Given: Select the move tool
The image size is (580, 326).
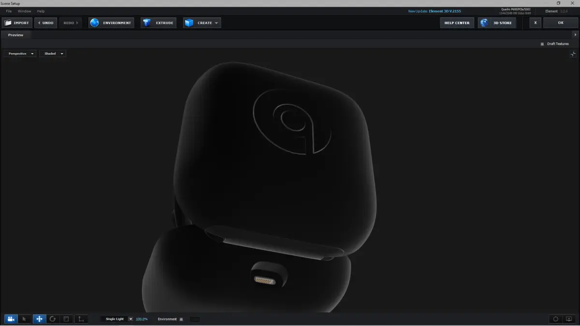Looking at the screenshot, I should pos(39,319).
